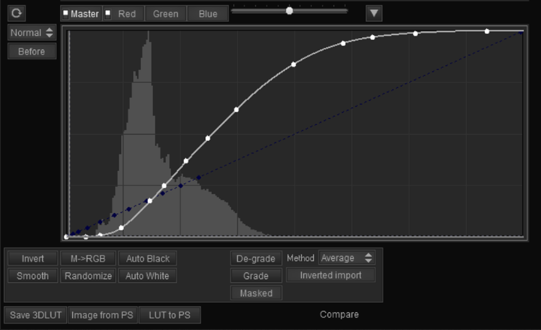
Task: Click the Grade button
Action: 256,276
